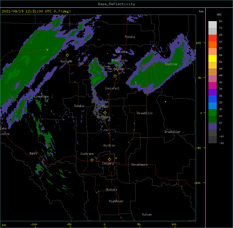Pick the red 60-65 dBZ legend color

pos(212,38)
